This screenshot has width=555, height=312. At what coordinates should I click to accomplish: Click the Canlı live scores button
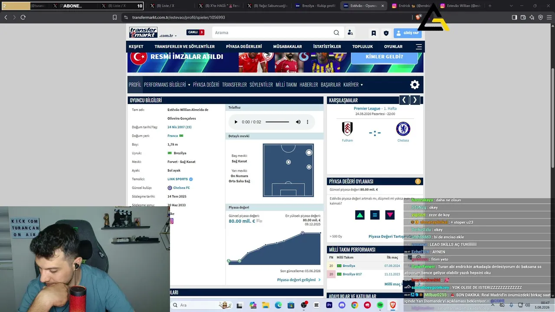(x=196, y=32)
